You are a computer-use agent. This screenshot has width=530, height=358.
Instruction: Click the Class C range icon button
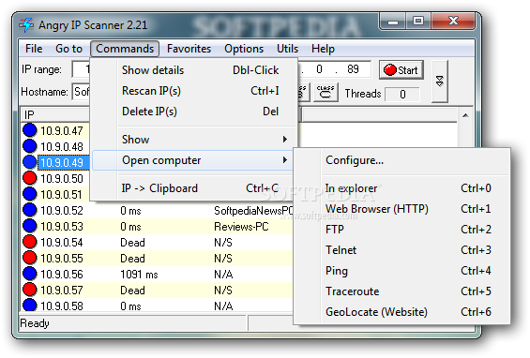[326, 92]
